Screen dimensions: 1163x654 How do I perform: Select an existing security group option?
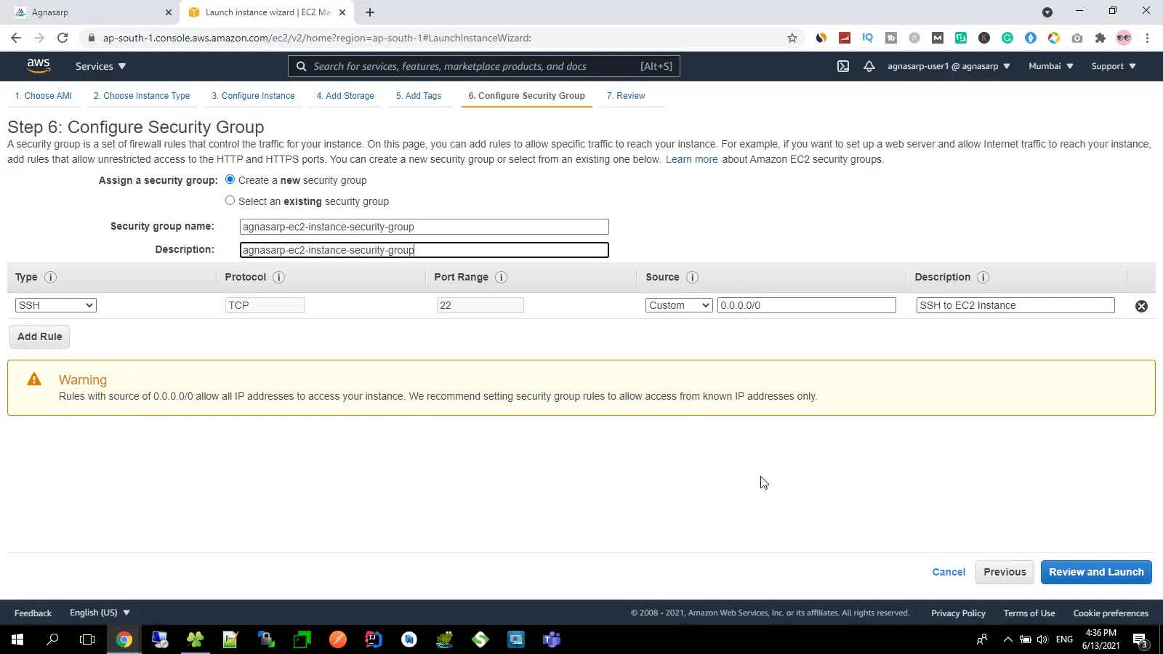tap(230, 201)
